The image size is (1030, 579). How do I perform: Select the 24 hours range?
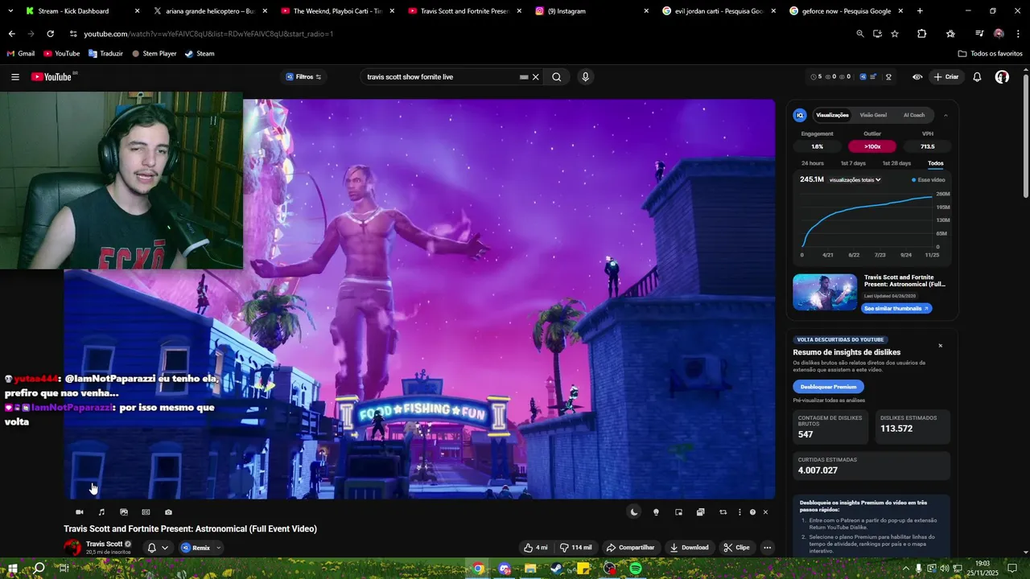coord(812,163)
